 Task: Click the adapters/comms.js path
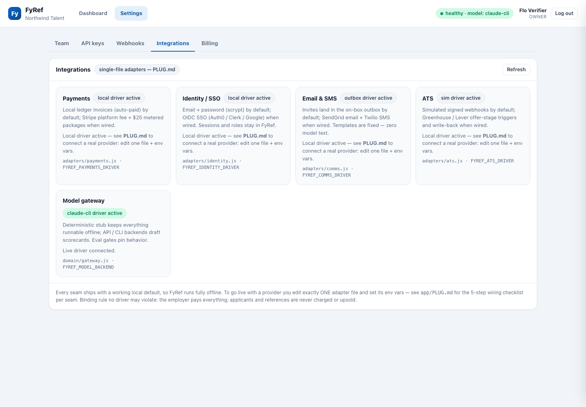[x=325, y=169]
